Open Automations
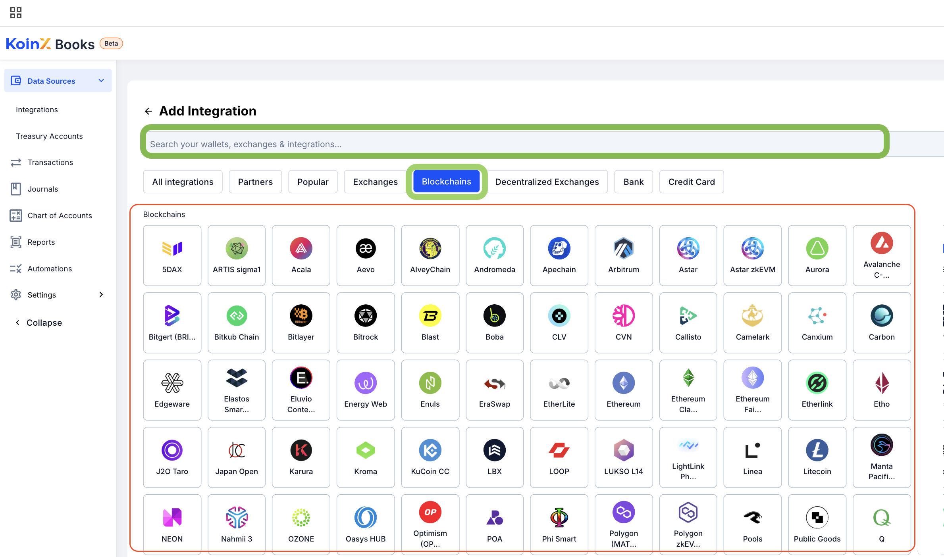944x557 pixels. pos(50,269)
